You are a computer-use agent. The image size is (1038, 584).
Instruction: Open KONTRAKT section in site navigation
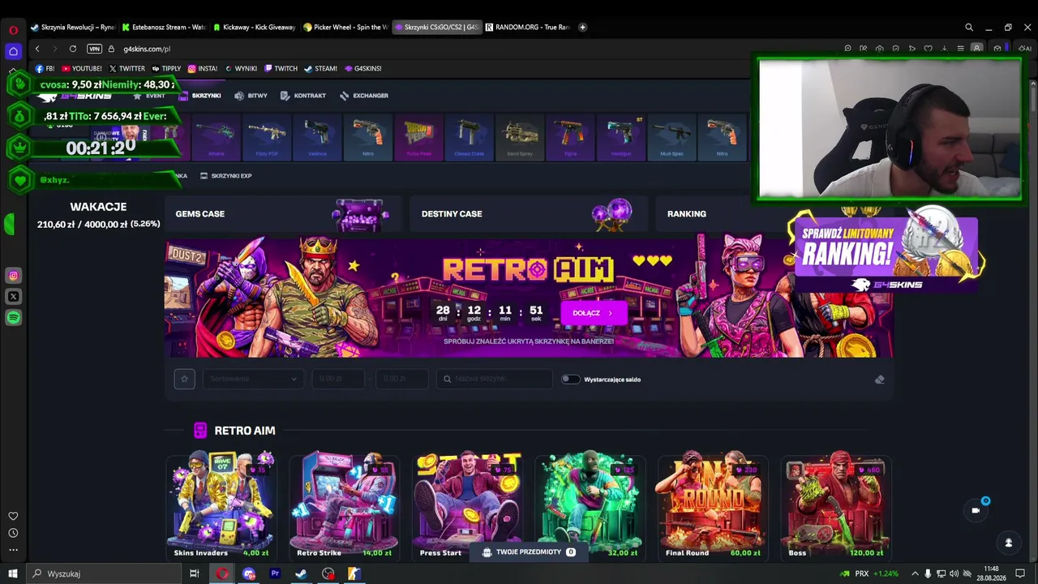tap(302, 96)
